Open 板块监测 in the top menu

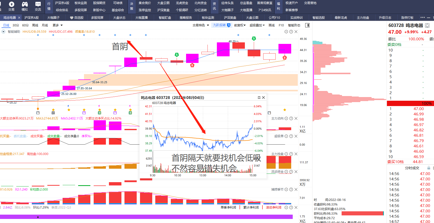(81, 3)
